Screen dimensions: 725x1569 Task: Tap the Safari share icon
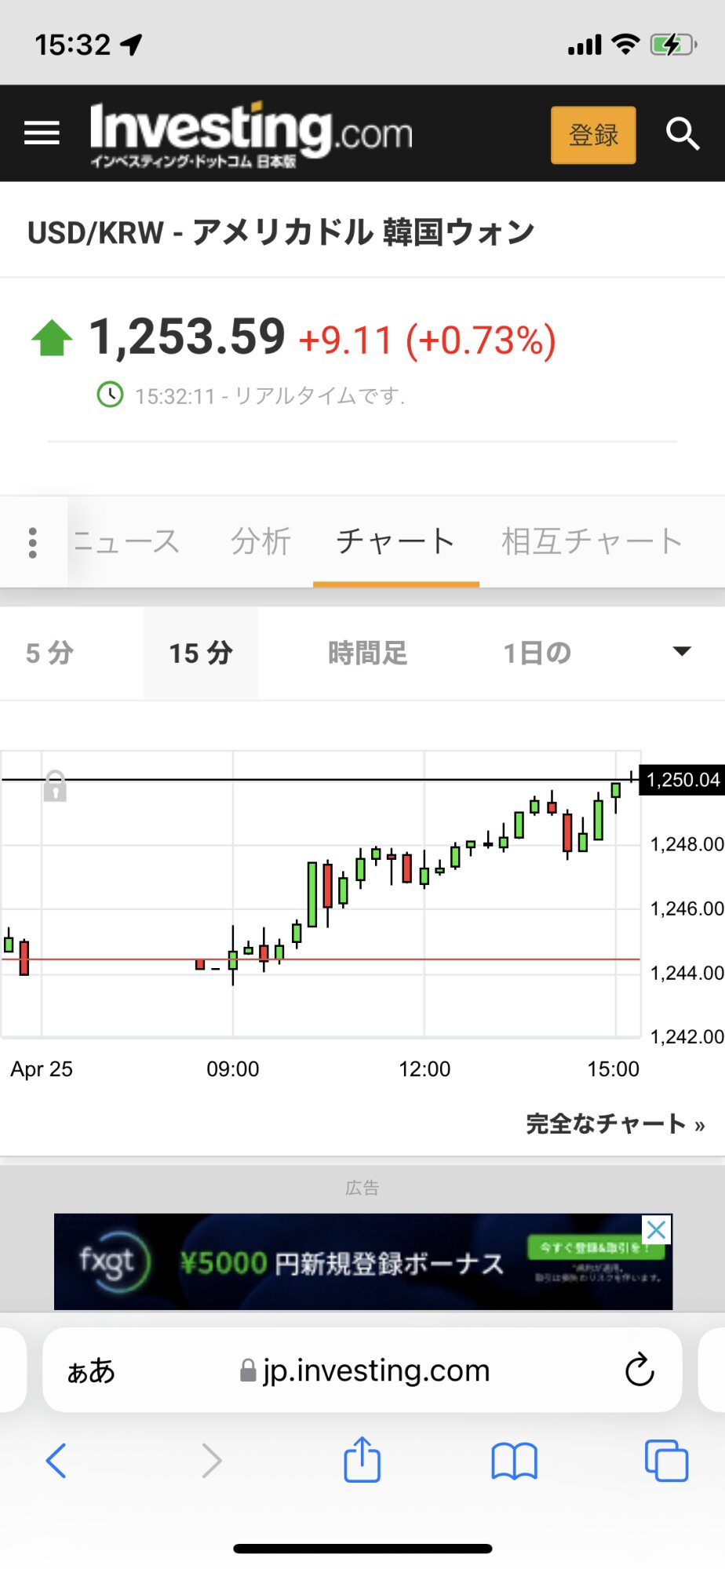coord(362,1460)
